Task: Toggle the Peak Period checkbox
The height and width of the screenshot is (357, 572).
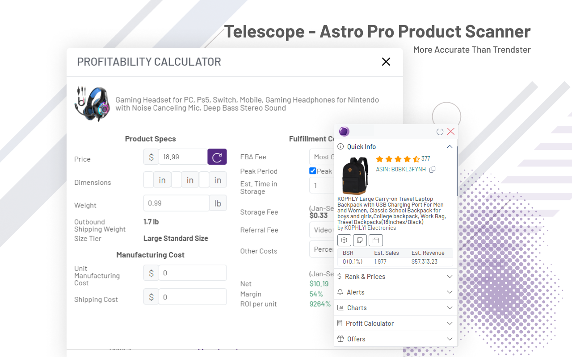Action: (x=313, y=171)
